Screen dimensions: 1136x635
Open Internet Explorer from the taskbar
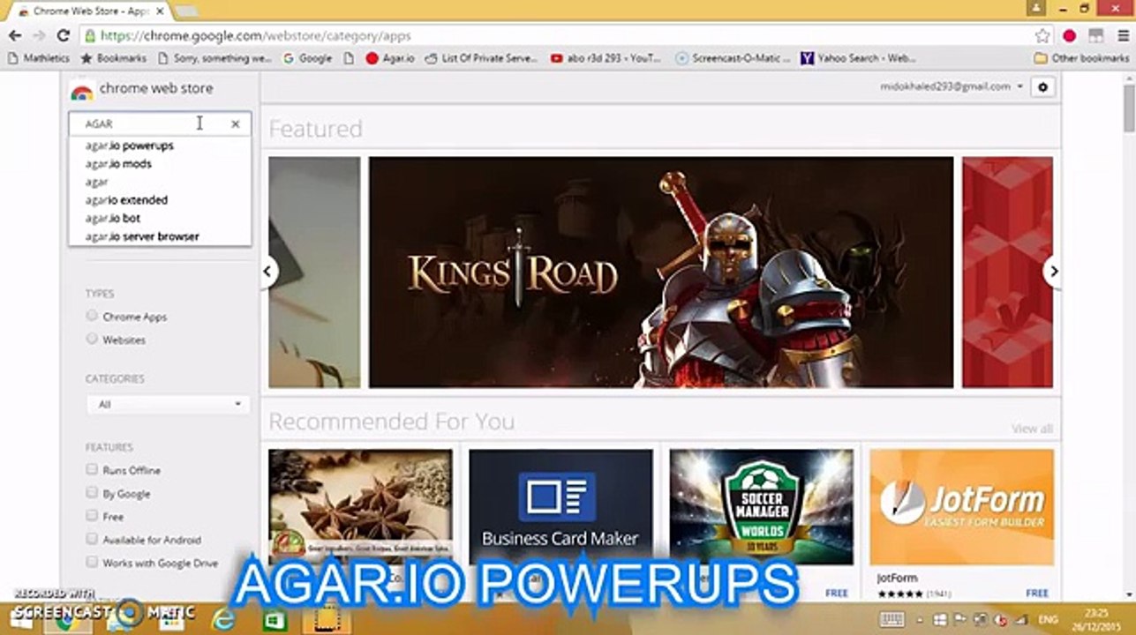coord(224,619)
